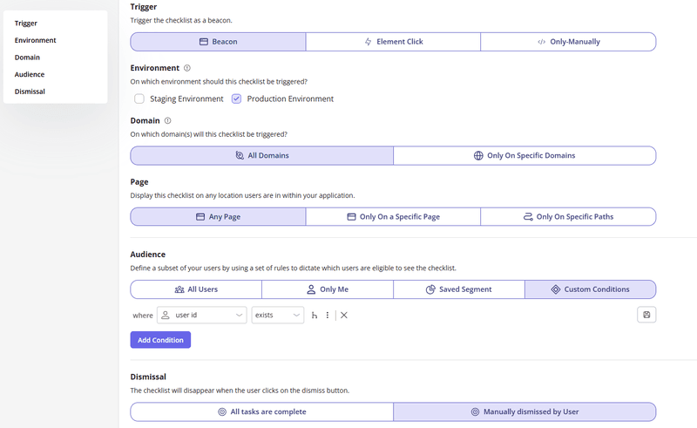Select Only On Specific Domains
The height and width of the screenshot is (428, 697).
coord(524,156)
